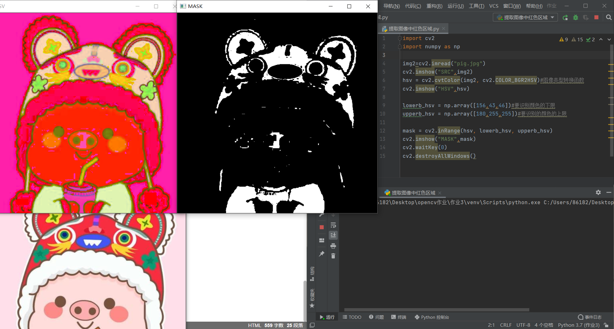Open the TODO tool window
The height and width of the screenshot is (329, 614).
pyautogui.click(x=352, y=317)
